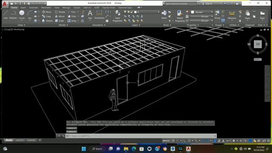
Task: Toggle clean screen icon in status bar
Action: (264, 141)
